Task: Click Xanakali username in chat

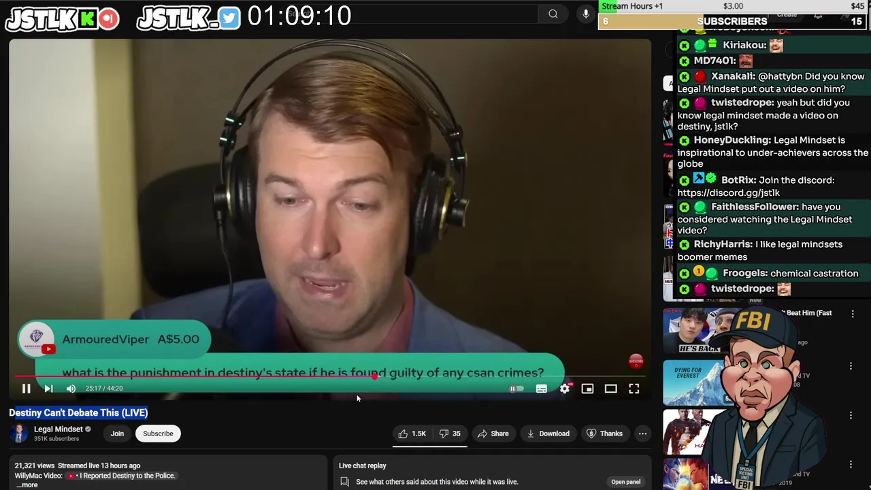Action: coord(733,76)
